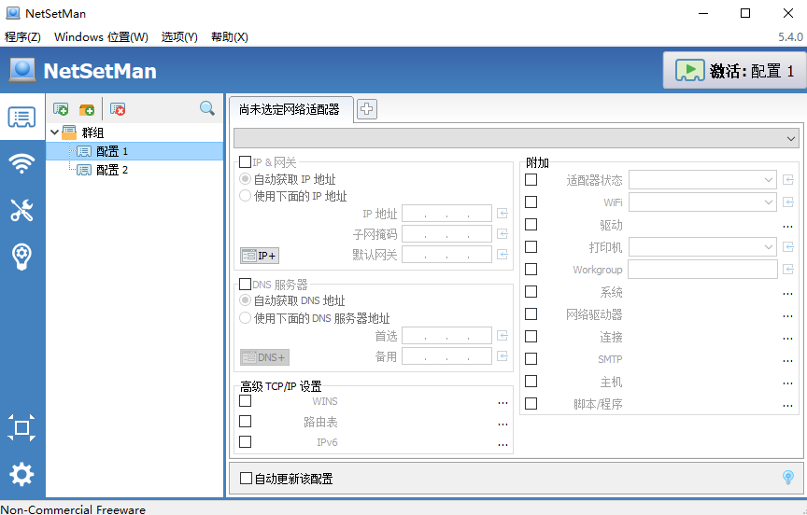The height and width of the screenshot is (515, 807).
Task: Click the 首选 DNS input field
Action: pos(446,336)
